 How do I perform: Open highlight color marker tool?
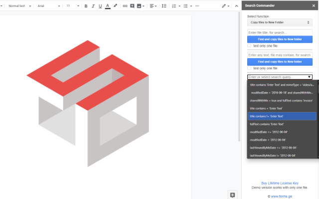115,6
